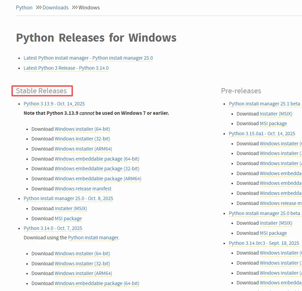302x291 pixels.
Task: Go to the Python breadcrumb link
Action: pyautogui.click(x=24, y=8)
